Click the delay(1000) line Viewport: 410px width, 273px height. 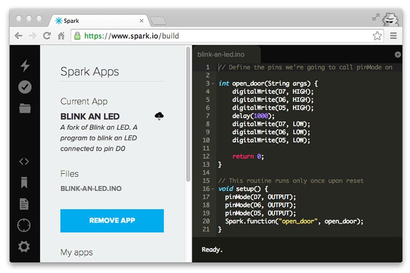tap(253, 116)
